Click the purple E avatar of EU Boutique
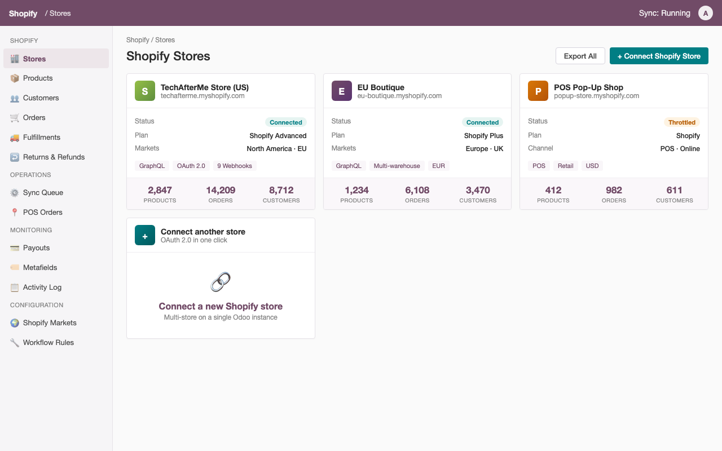The height and width of the screenshot is (451, 722). (x=342, y=91)
